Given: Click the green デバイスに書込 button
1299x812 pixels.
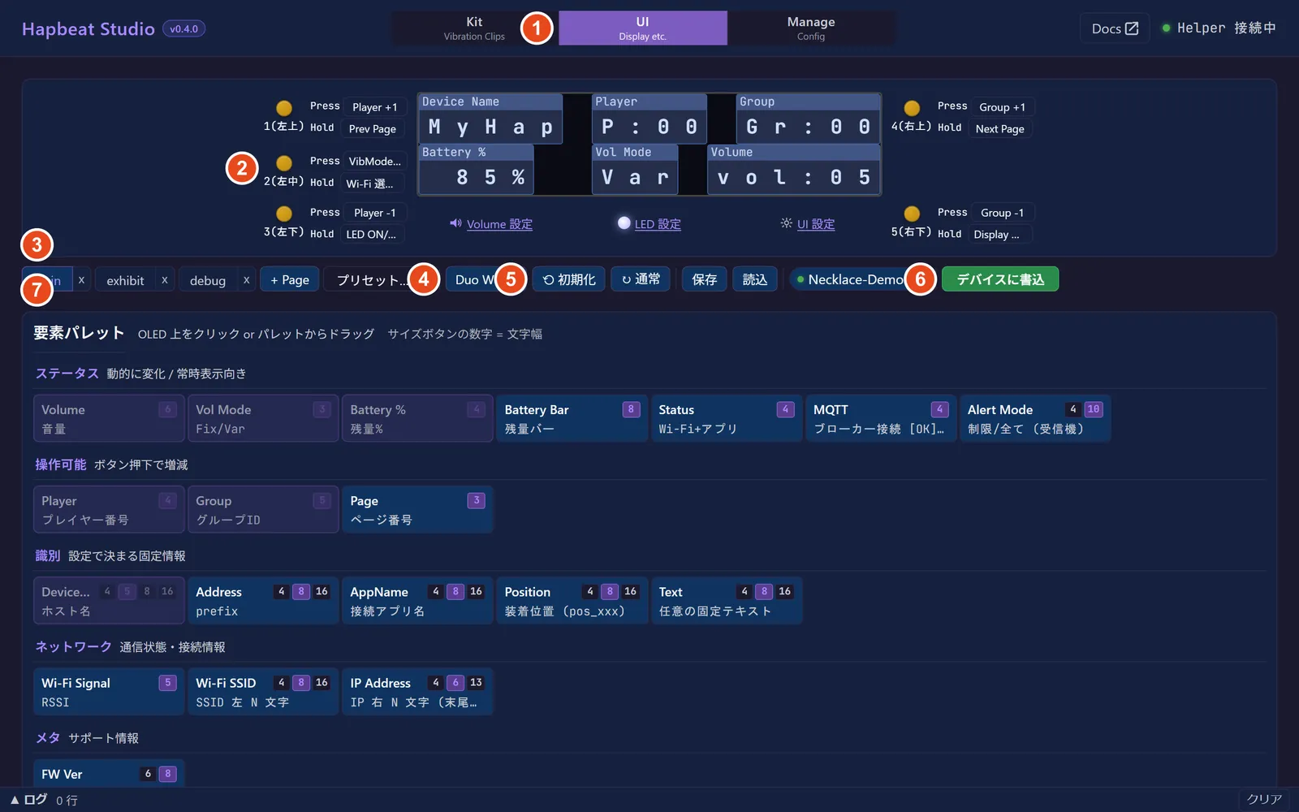Looking at the screenshot, I should coord(1000,279).
